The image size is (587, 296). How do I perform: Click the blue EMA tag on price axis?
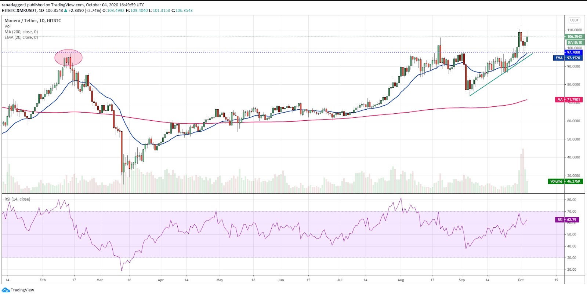[568, 58]
